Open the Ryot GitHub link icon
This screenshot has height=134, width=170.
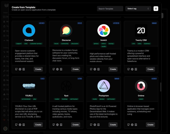(x=54, y=125)
